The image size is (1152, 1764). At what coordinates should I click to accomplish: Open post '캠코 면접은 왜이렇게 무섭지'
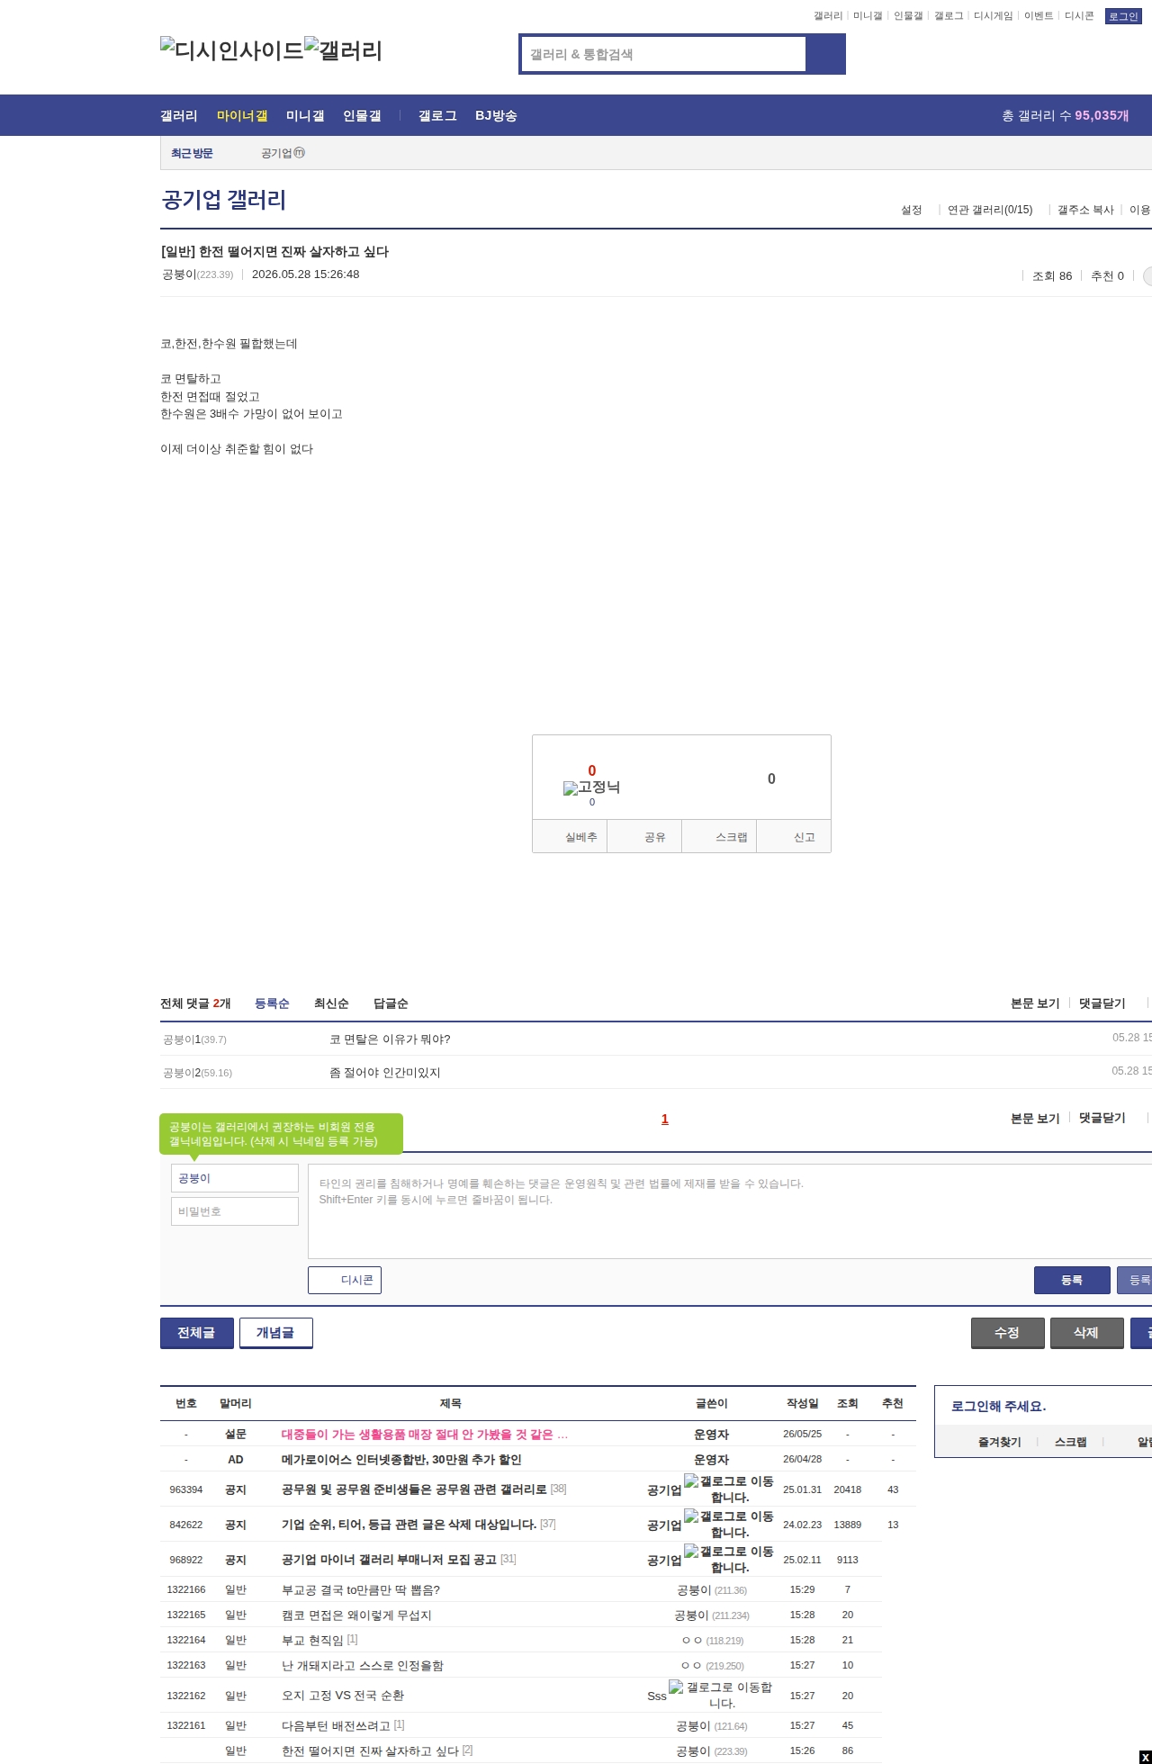(356, 1615)
